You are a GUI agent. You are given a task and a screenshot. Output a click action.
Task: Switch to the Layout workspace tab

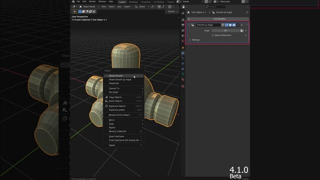pos(122,2)
